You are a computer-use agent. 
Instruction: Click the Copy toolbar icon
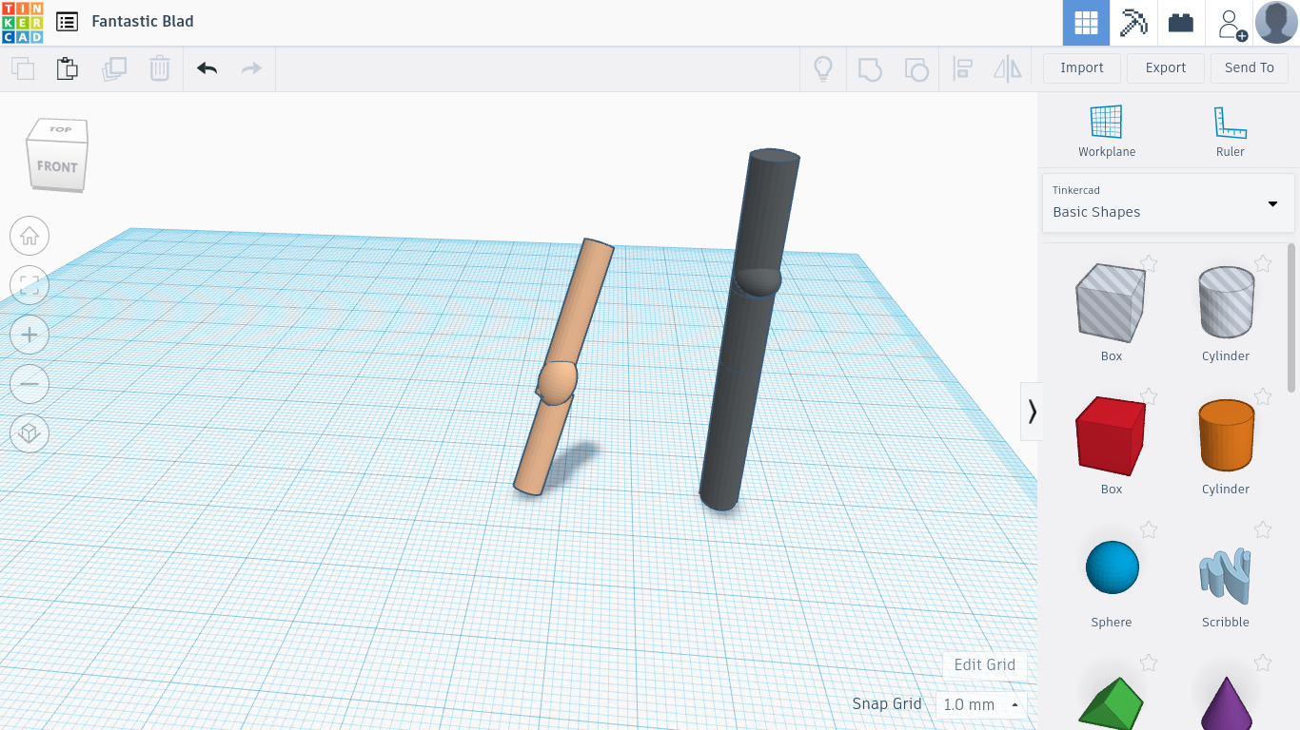coord(23,68)
